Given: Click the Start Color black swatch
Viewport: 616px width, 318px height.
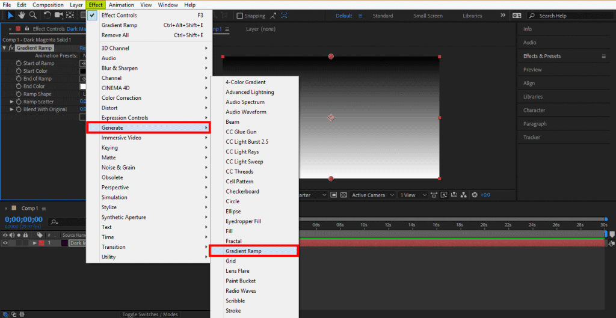Looking at the screenshot, I should point(83,71).
